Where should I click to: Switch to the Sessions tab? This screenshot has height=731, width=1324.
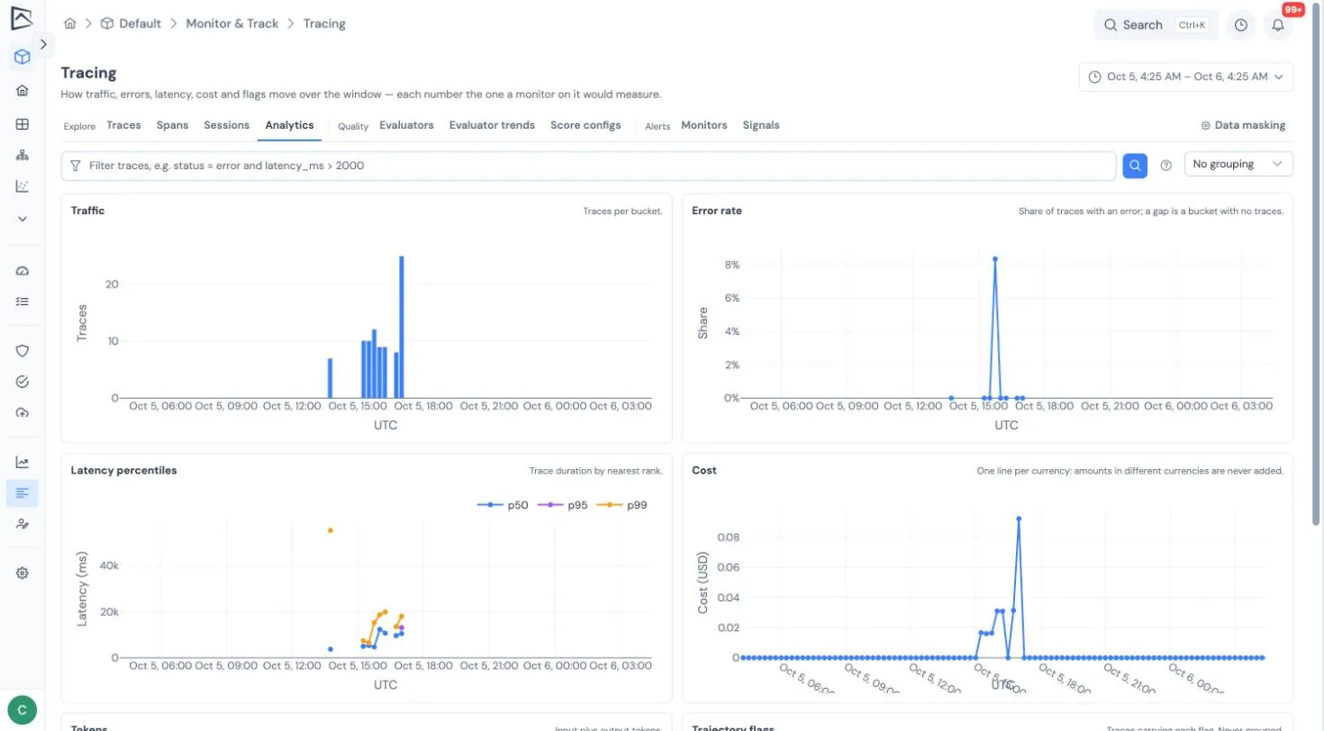pos(226,125)
